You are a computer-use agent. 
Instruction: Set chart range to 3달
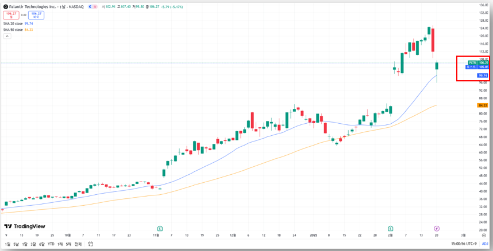click(x=33, y=244)
